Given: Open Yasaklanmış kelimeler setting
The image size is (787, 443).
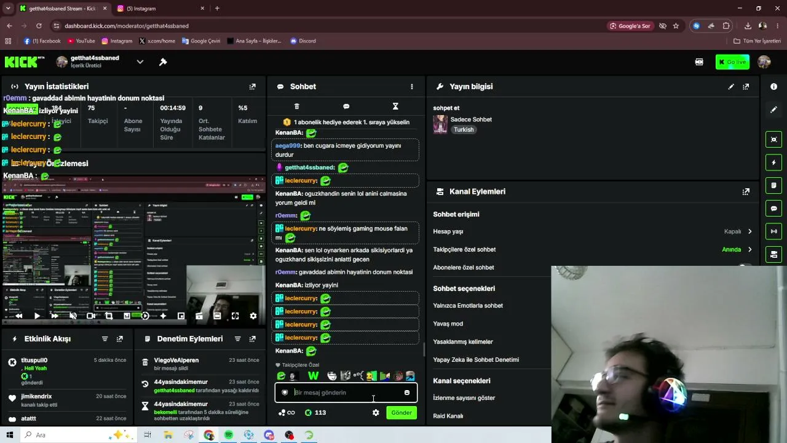Looking at the screenshot, I should tap(463, 342).
